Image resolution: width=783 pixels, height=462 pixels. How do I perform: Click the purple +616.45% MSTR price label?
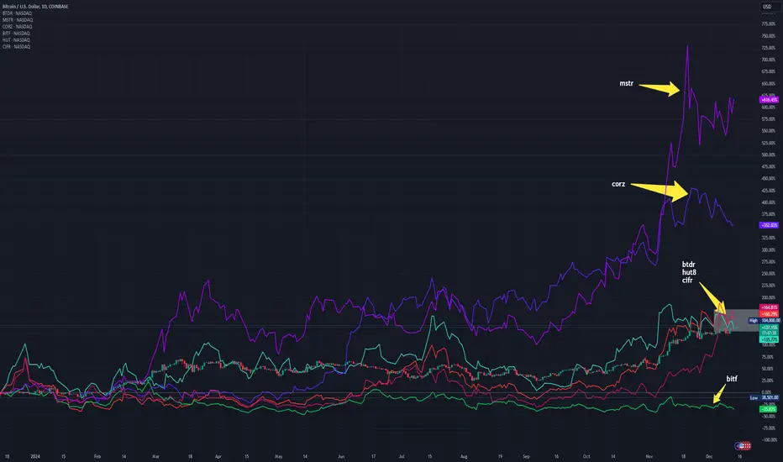(x=769, y=100)
